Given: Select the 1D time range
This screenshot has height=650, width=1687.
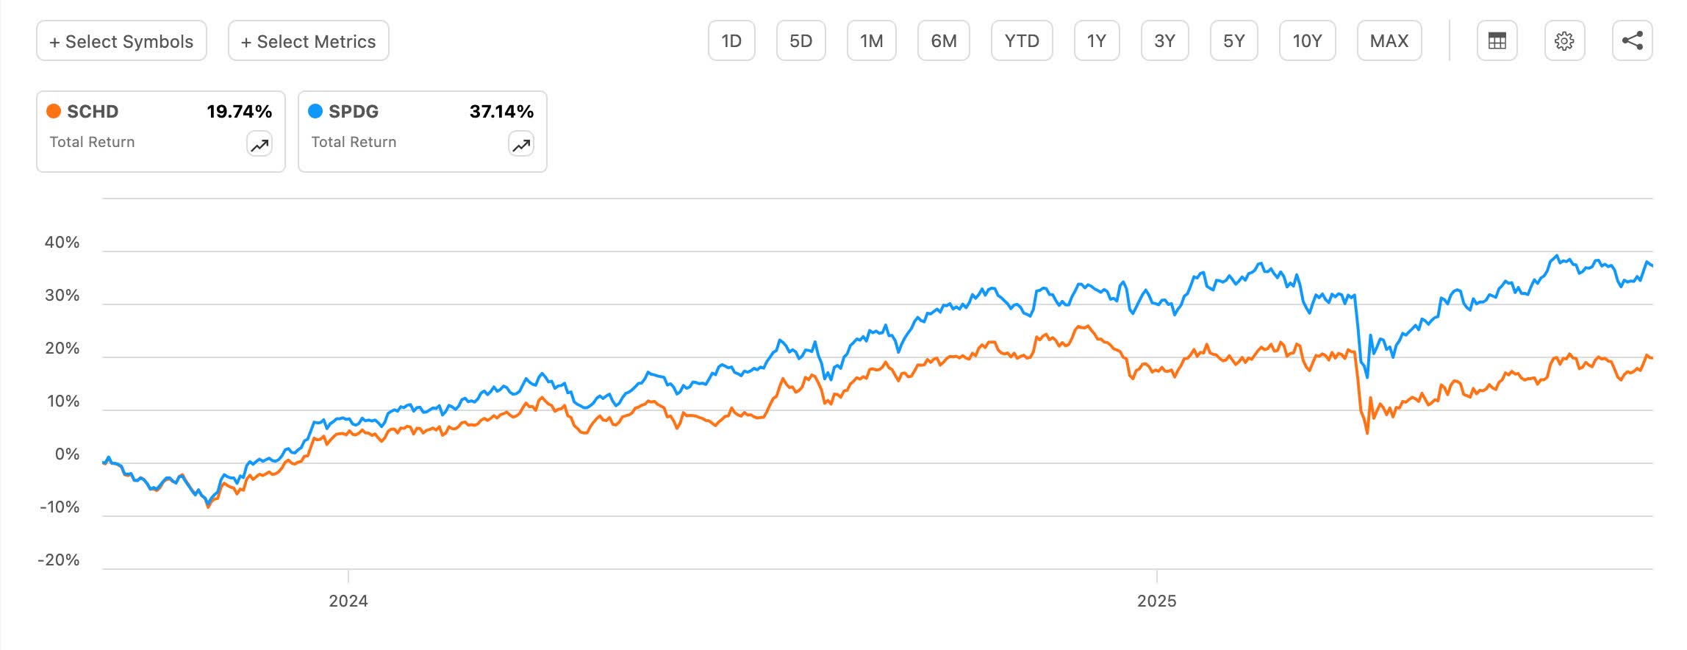Looking at the screenshot, I should coord(731,40).
